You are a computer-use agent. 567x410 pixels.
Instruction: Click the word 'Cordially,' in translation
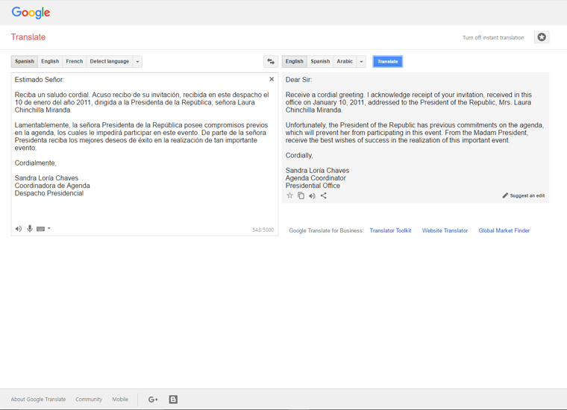[x=299, y=155]
